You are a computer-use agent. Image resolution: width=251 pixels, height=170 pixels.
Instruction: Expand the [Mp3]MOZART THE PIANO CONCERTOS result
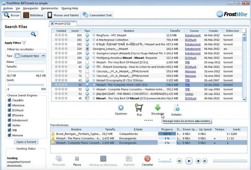(94, 94)
